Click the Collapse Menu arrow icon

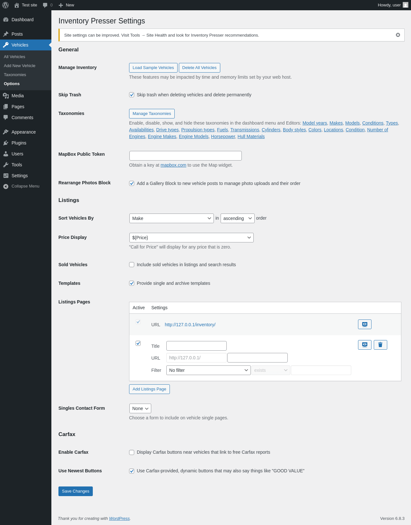pos(6,186)
